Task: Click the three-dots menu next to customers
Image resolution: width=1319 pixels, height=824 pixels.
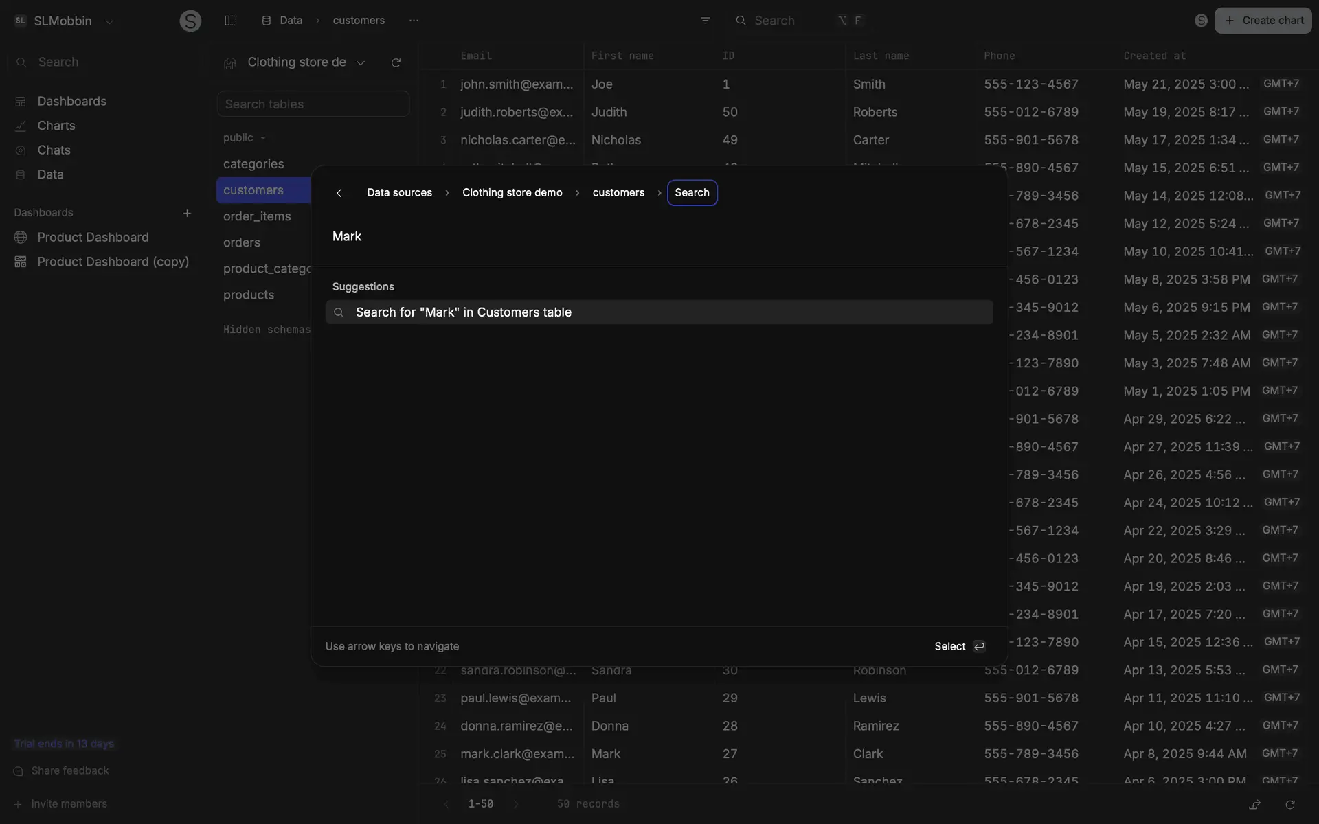Action: click(414, 21)
